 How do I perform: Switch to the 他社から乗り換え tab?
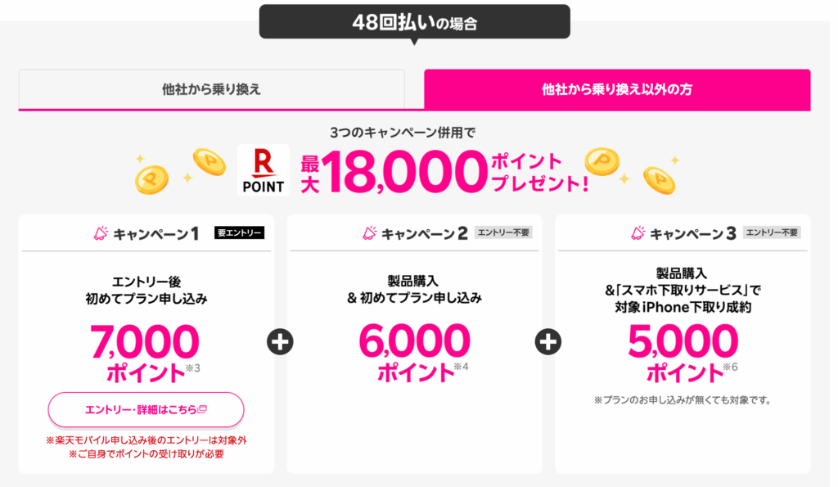[211, 89]
